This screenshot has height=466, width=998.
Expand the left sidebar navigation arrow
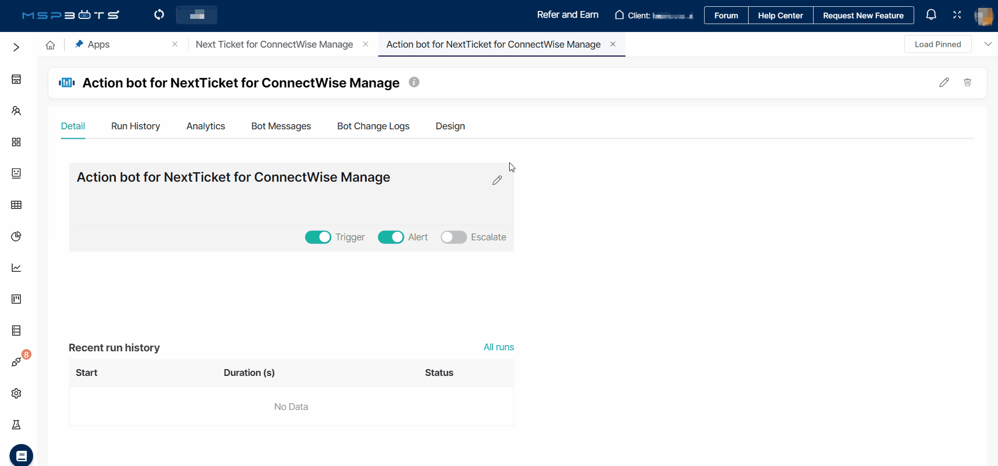[x=16, y=47]
